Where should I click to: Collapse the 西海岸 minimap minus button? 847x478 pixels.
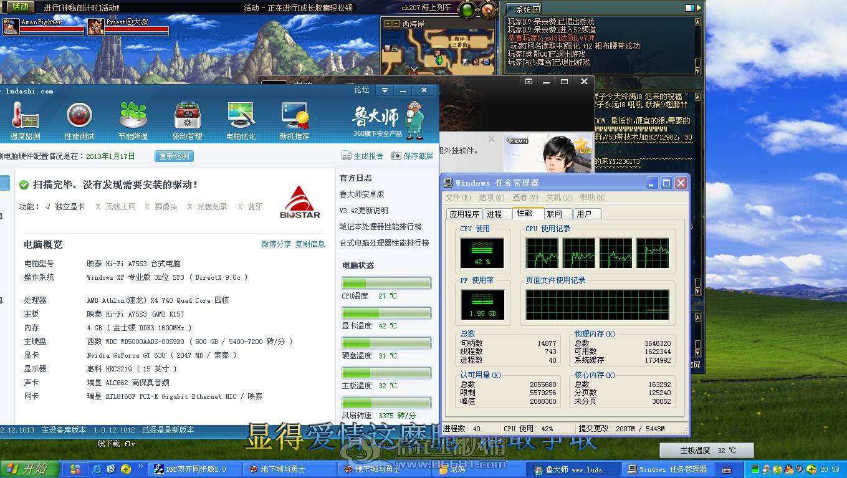396,24
